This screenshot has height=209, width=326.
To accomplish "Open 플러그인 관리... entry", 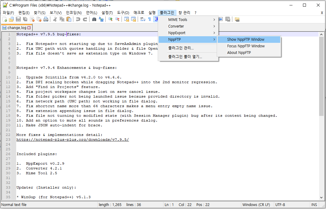I will coord(188,48).
